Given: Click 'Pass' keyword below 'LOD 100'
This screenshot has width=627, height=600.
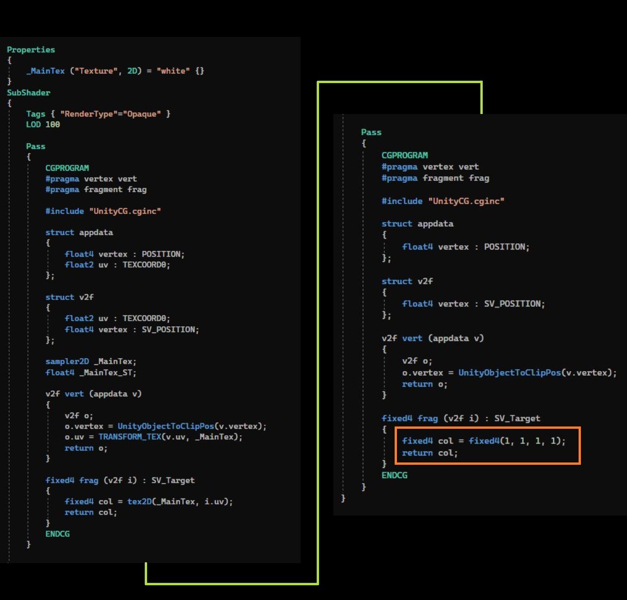Looking at the screenshot, I should tap(36, 146).
